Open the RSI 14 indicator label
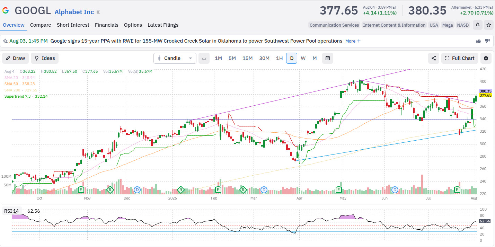Viewport: 495px width, 247px height. point(11,211)
